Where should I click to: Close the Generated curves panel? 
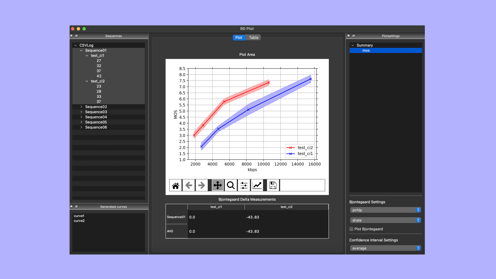[x=71, y=206]
